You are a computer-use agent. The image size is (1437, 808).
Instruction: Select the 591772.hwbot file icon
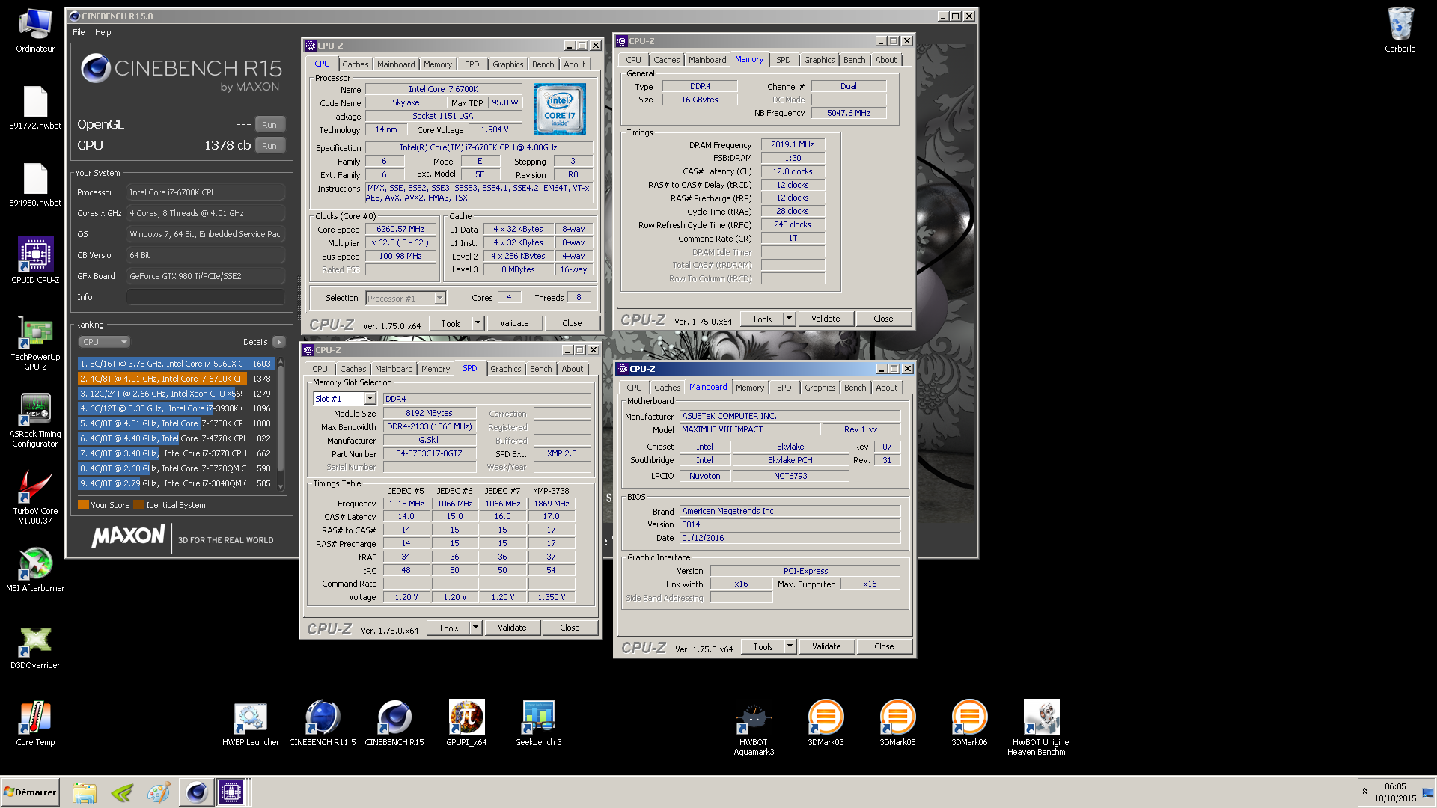(x=35, y=108)
